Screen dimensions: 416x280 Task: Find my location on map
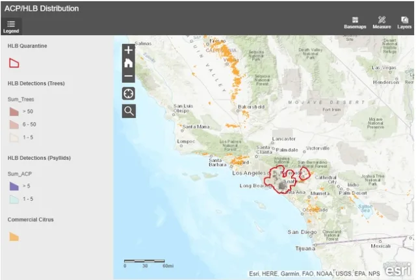pos(129,94)
